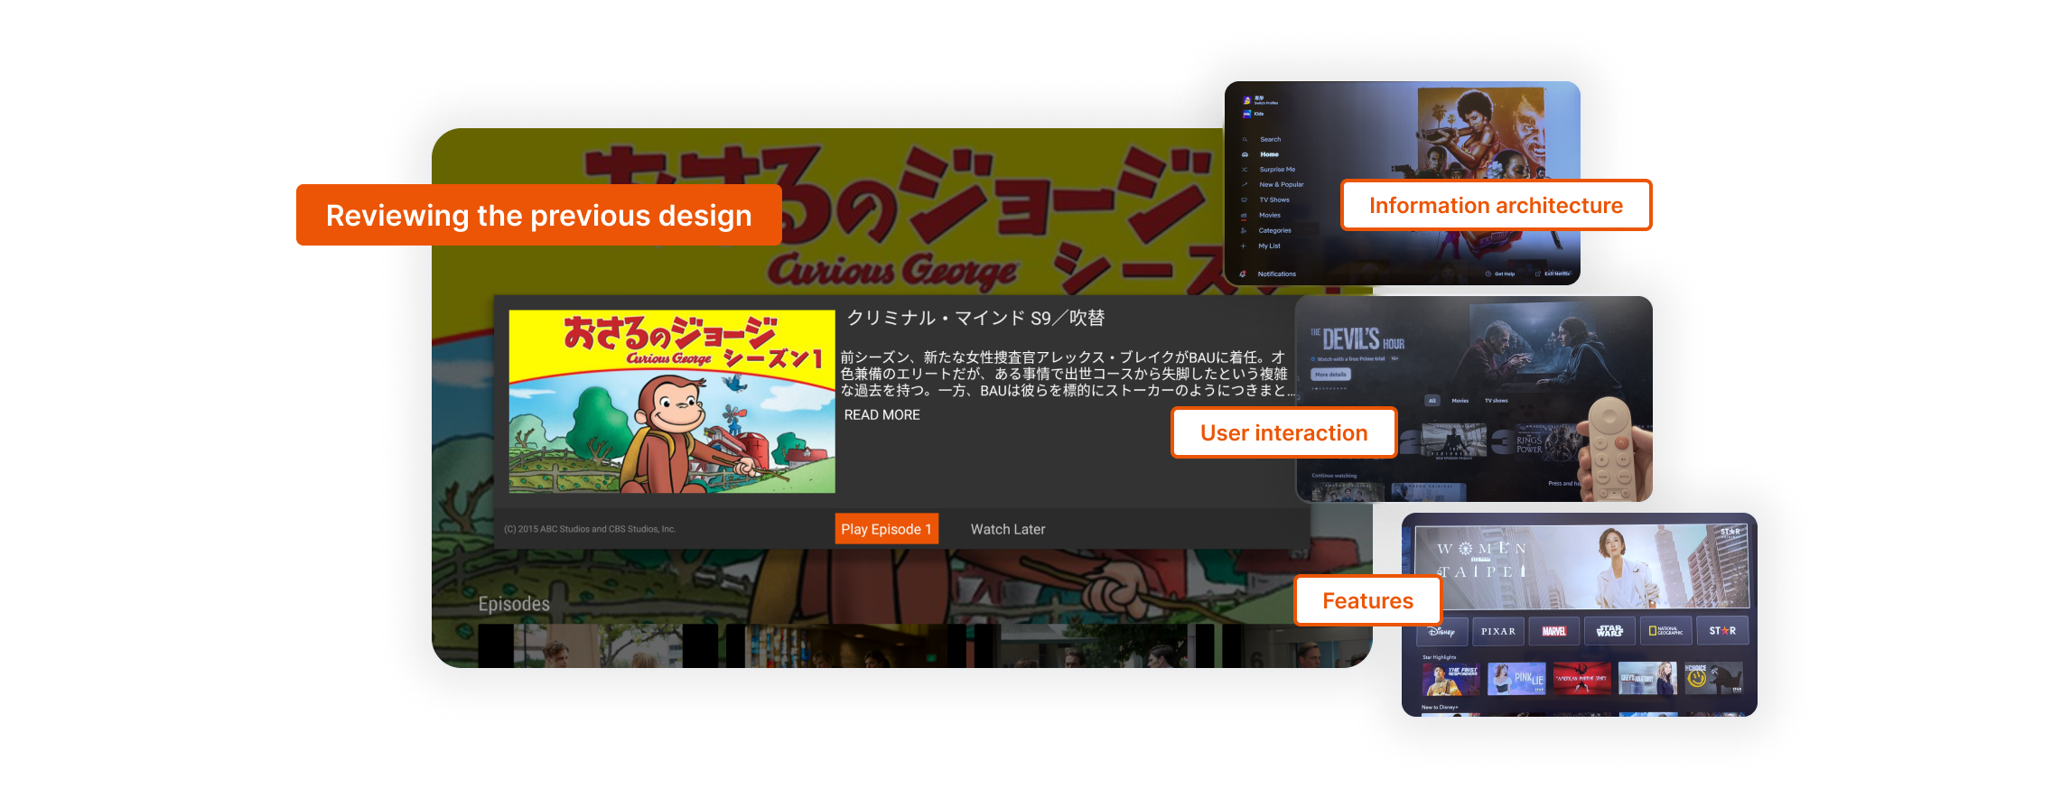Select the National Geographic brand tile
2052x798 pixels.
coord(1665,630)
